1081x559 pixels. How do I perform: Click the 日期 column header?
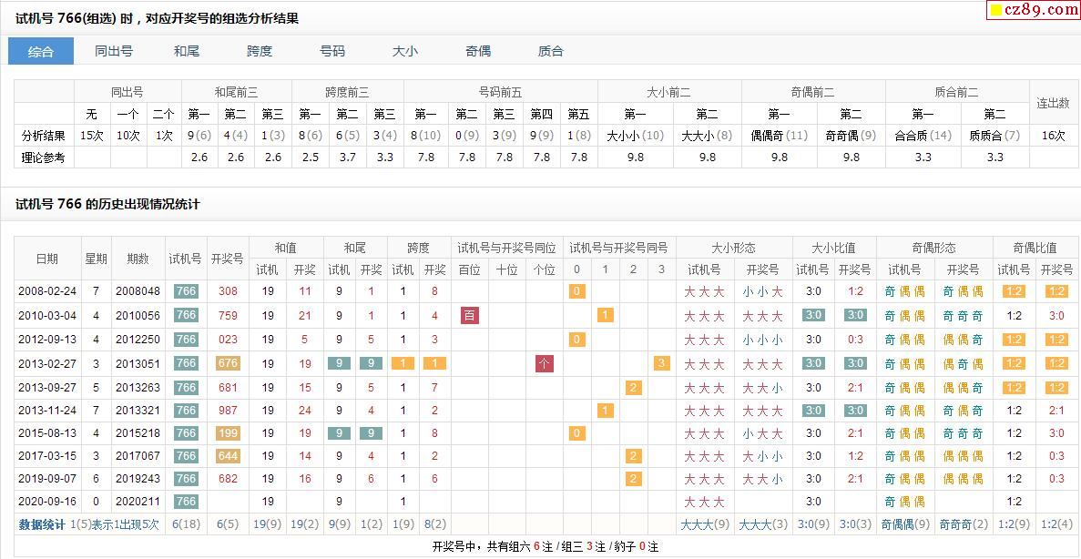[x=47, y=259]
